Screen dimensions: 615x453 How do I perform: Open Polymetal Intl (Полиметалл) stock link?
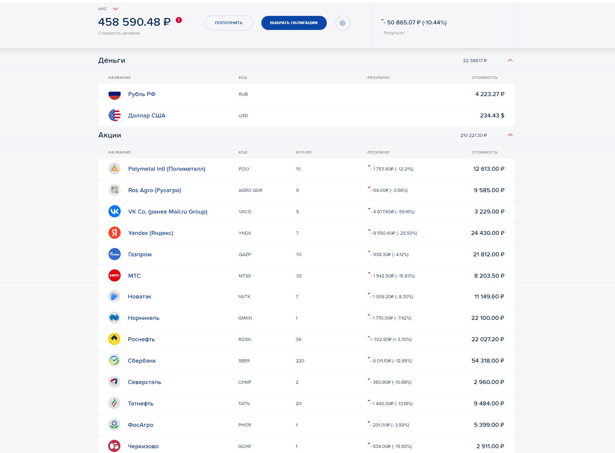click(167, 169)
